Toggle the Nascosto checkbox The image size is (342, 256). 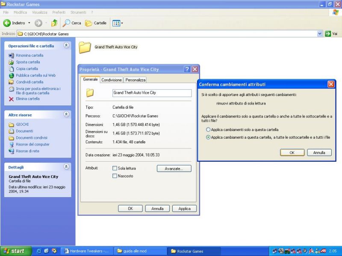pyautogui.click(x=115, y=176)
